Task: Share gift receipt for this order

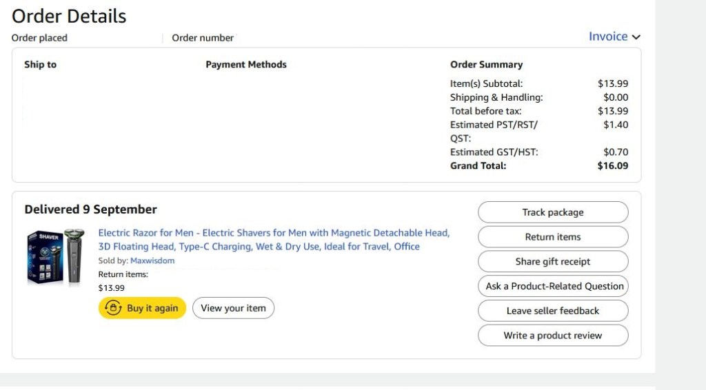Action: point(553,262)
